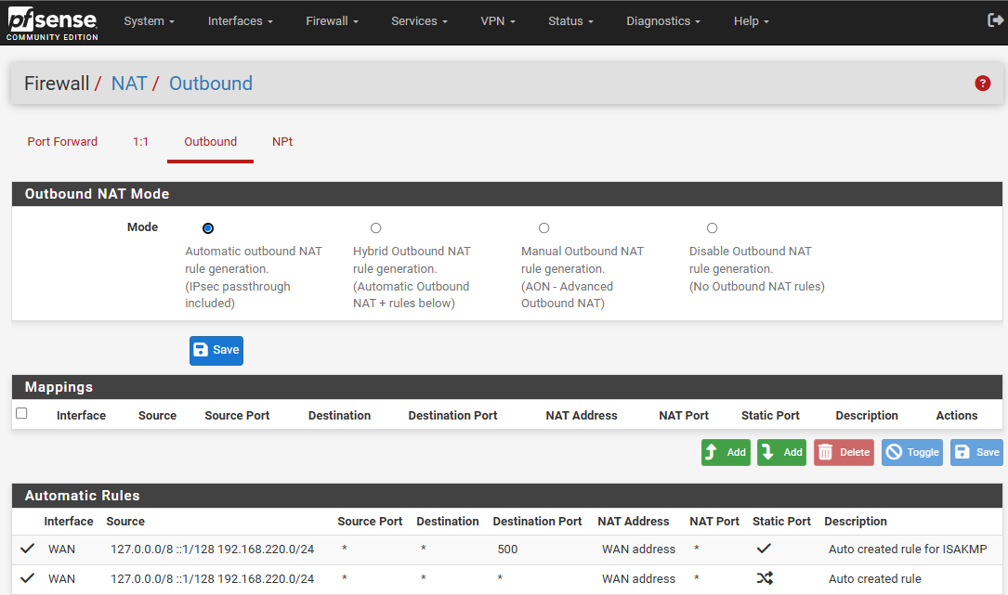Click the logout icon in top bar
1008x595 pixels.
coord(994,20)
